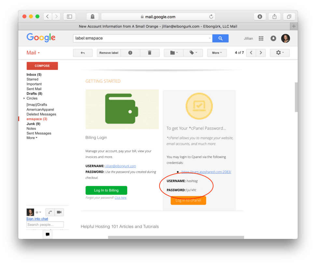Viewport: 316px width, 265px height.
Task: Open the Safari share menu
Action: pos(274,17)
